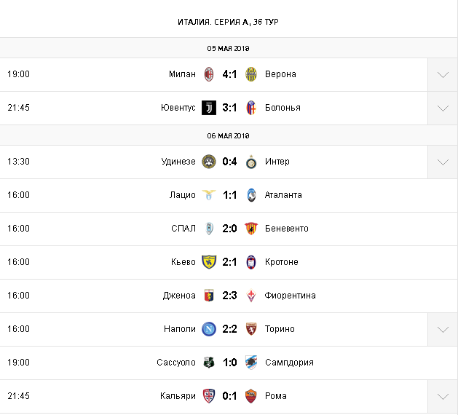Click the Atalanta club logo
The width and height of the screenshot is (458, 415).
(251, 195)
